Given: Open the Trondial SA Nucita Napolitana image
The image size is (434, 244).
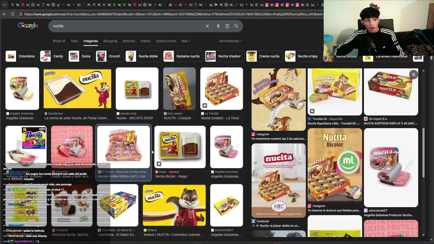Looking at the screenshot, I should click(x=335, y=92).
